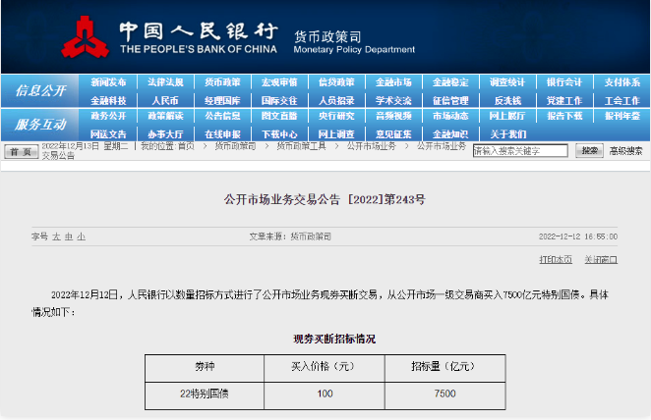Open 网上展厅 navigation item
651x420 pixels.
[507, 116]
